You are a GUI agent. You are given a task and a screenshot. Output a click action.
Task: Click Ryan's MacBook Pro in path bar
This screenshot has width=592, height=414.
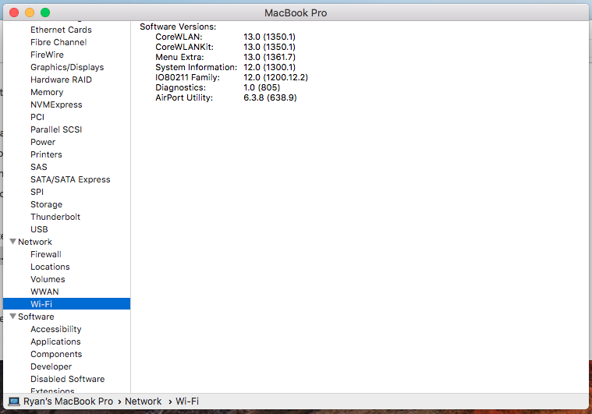click(x=68, y=402)
